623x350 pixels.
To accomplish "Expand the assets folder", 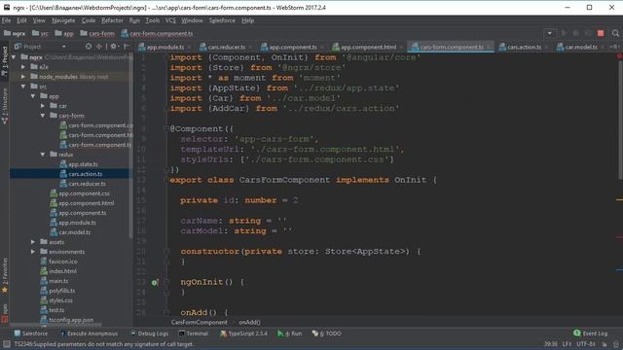I will (x=33, y=242).
